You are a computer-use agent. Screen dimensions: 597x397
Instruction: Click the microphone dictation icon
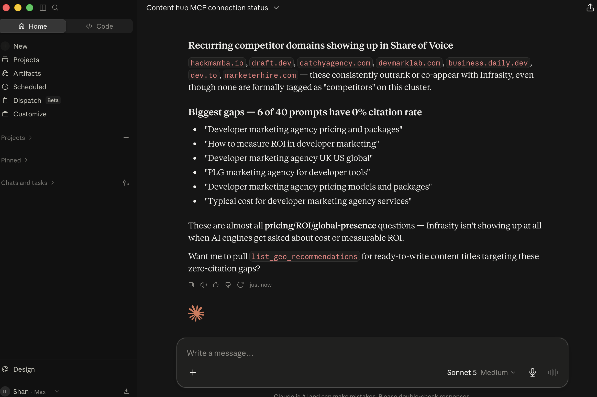click(533, 372)
